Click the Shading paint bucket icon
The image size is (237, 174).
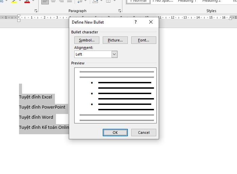point(95,1)
